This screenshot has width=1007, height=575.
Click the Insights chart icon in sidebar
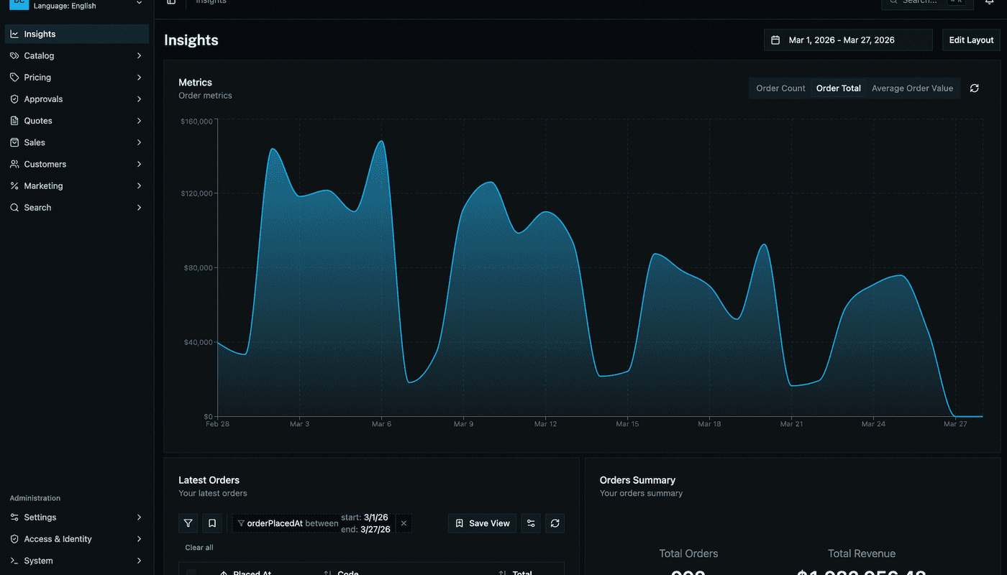(14, 34)
